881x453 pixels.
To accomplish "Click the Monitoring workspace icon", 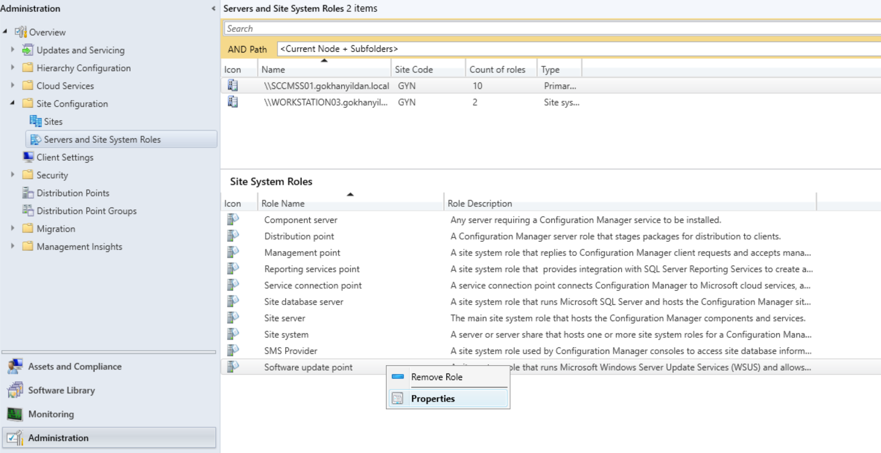I will coord(15,414).
